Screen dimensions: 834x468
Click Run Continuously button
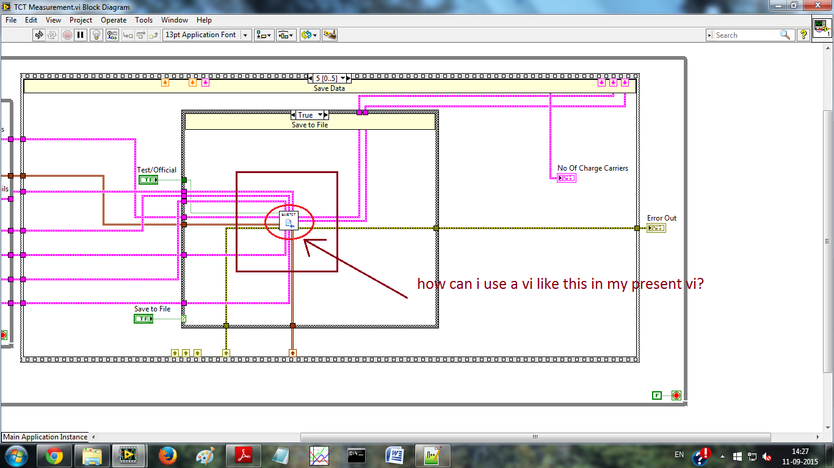[x=53, y=35]
